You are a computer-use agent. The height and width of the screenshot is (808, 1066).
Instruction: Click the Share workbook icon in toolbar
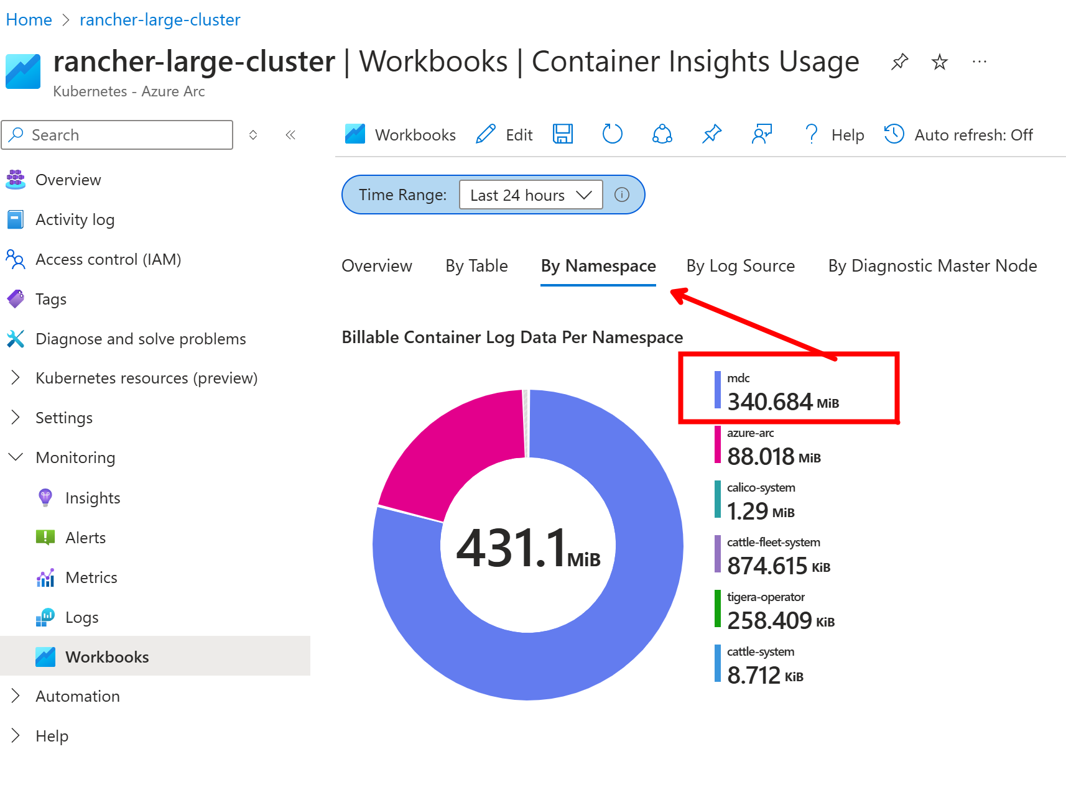(662, 134)
